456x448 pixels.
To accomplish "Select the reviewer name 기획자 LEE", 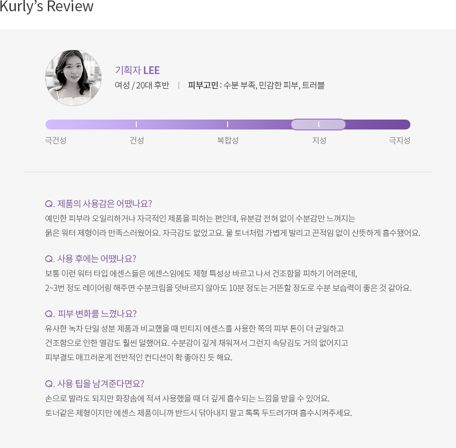I will [x=137, y=70].
